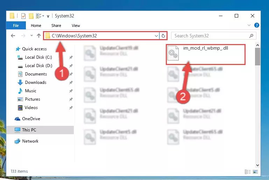
Task: Click the pin icon next to Downloads
Action: pos(71,82)
